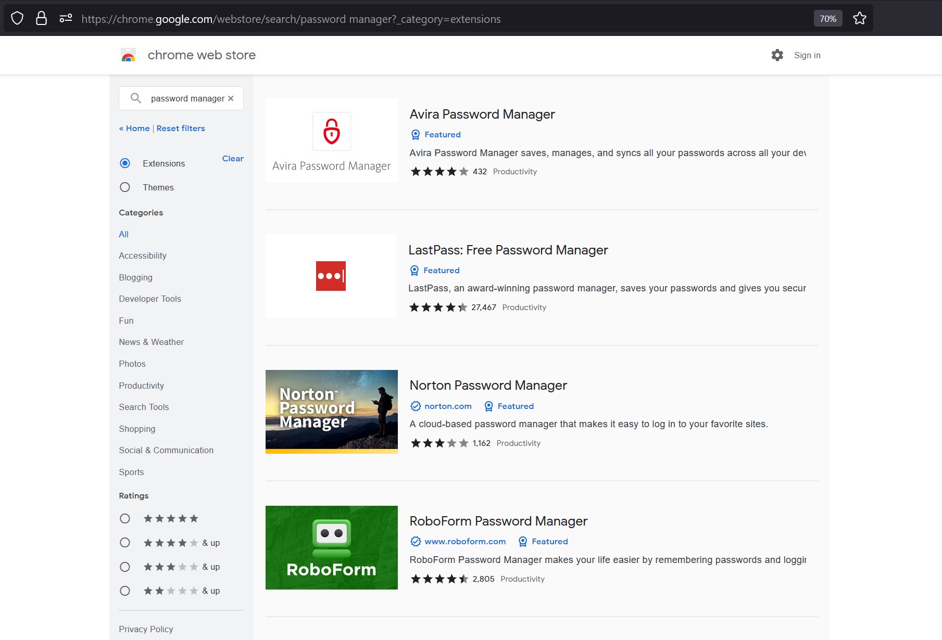Clear the search with the X icon
This screenshot has width=942, height=640.
(231, 98)
